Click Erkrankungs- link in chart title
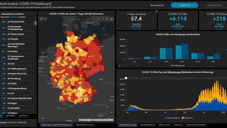The height and width of the screenshot is (128, 227). tap(174, 72)
